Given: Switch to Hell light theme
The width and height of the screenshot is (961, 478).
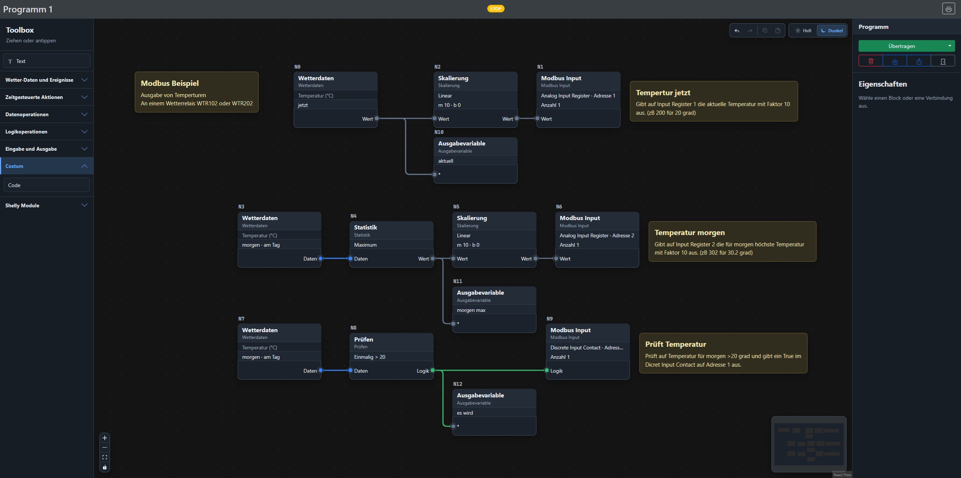Looking at the screenshot, I should (x=803, y=31).
